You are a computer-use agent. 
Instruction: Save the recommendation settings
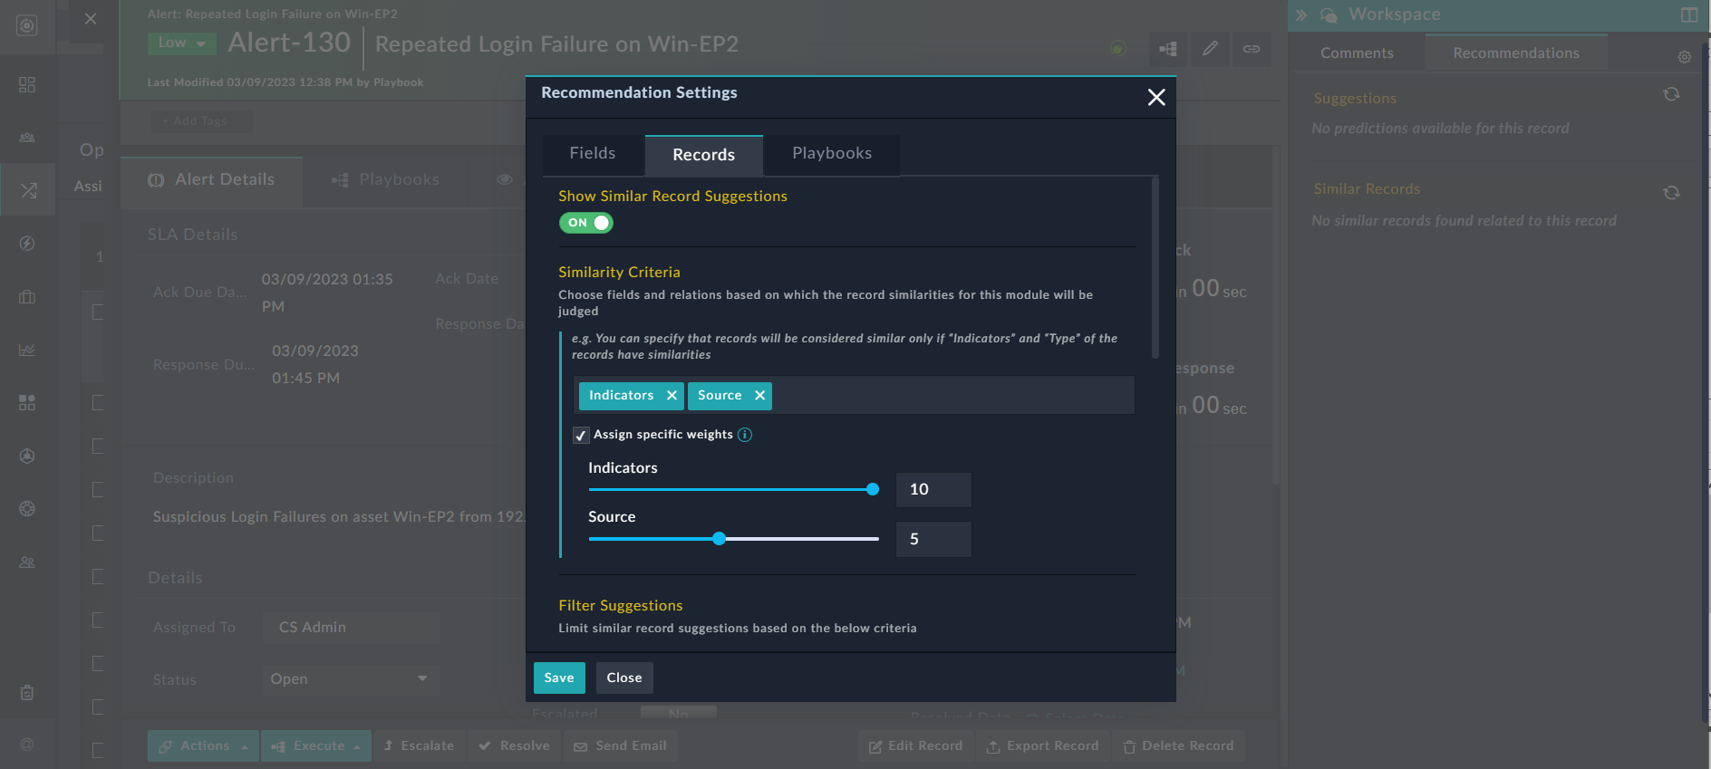coord(559,678)
